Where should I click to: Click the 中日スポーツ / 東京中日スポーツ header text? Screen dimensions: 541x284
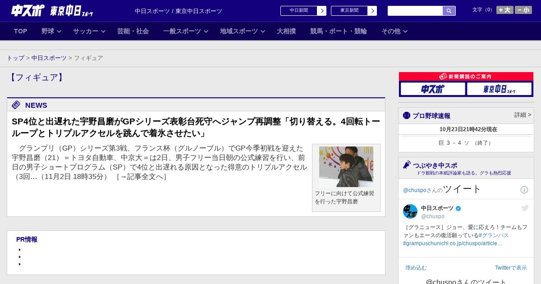point(179,11)
